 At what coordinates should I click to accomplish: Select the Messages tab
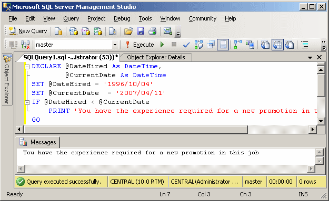(38, 142)
